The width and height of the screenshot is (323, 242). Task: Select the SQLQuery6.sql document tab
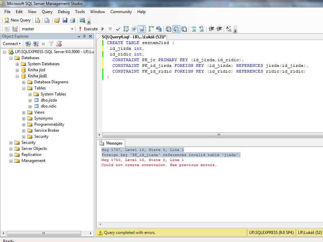[x=134, y=37]
